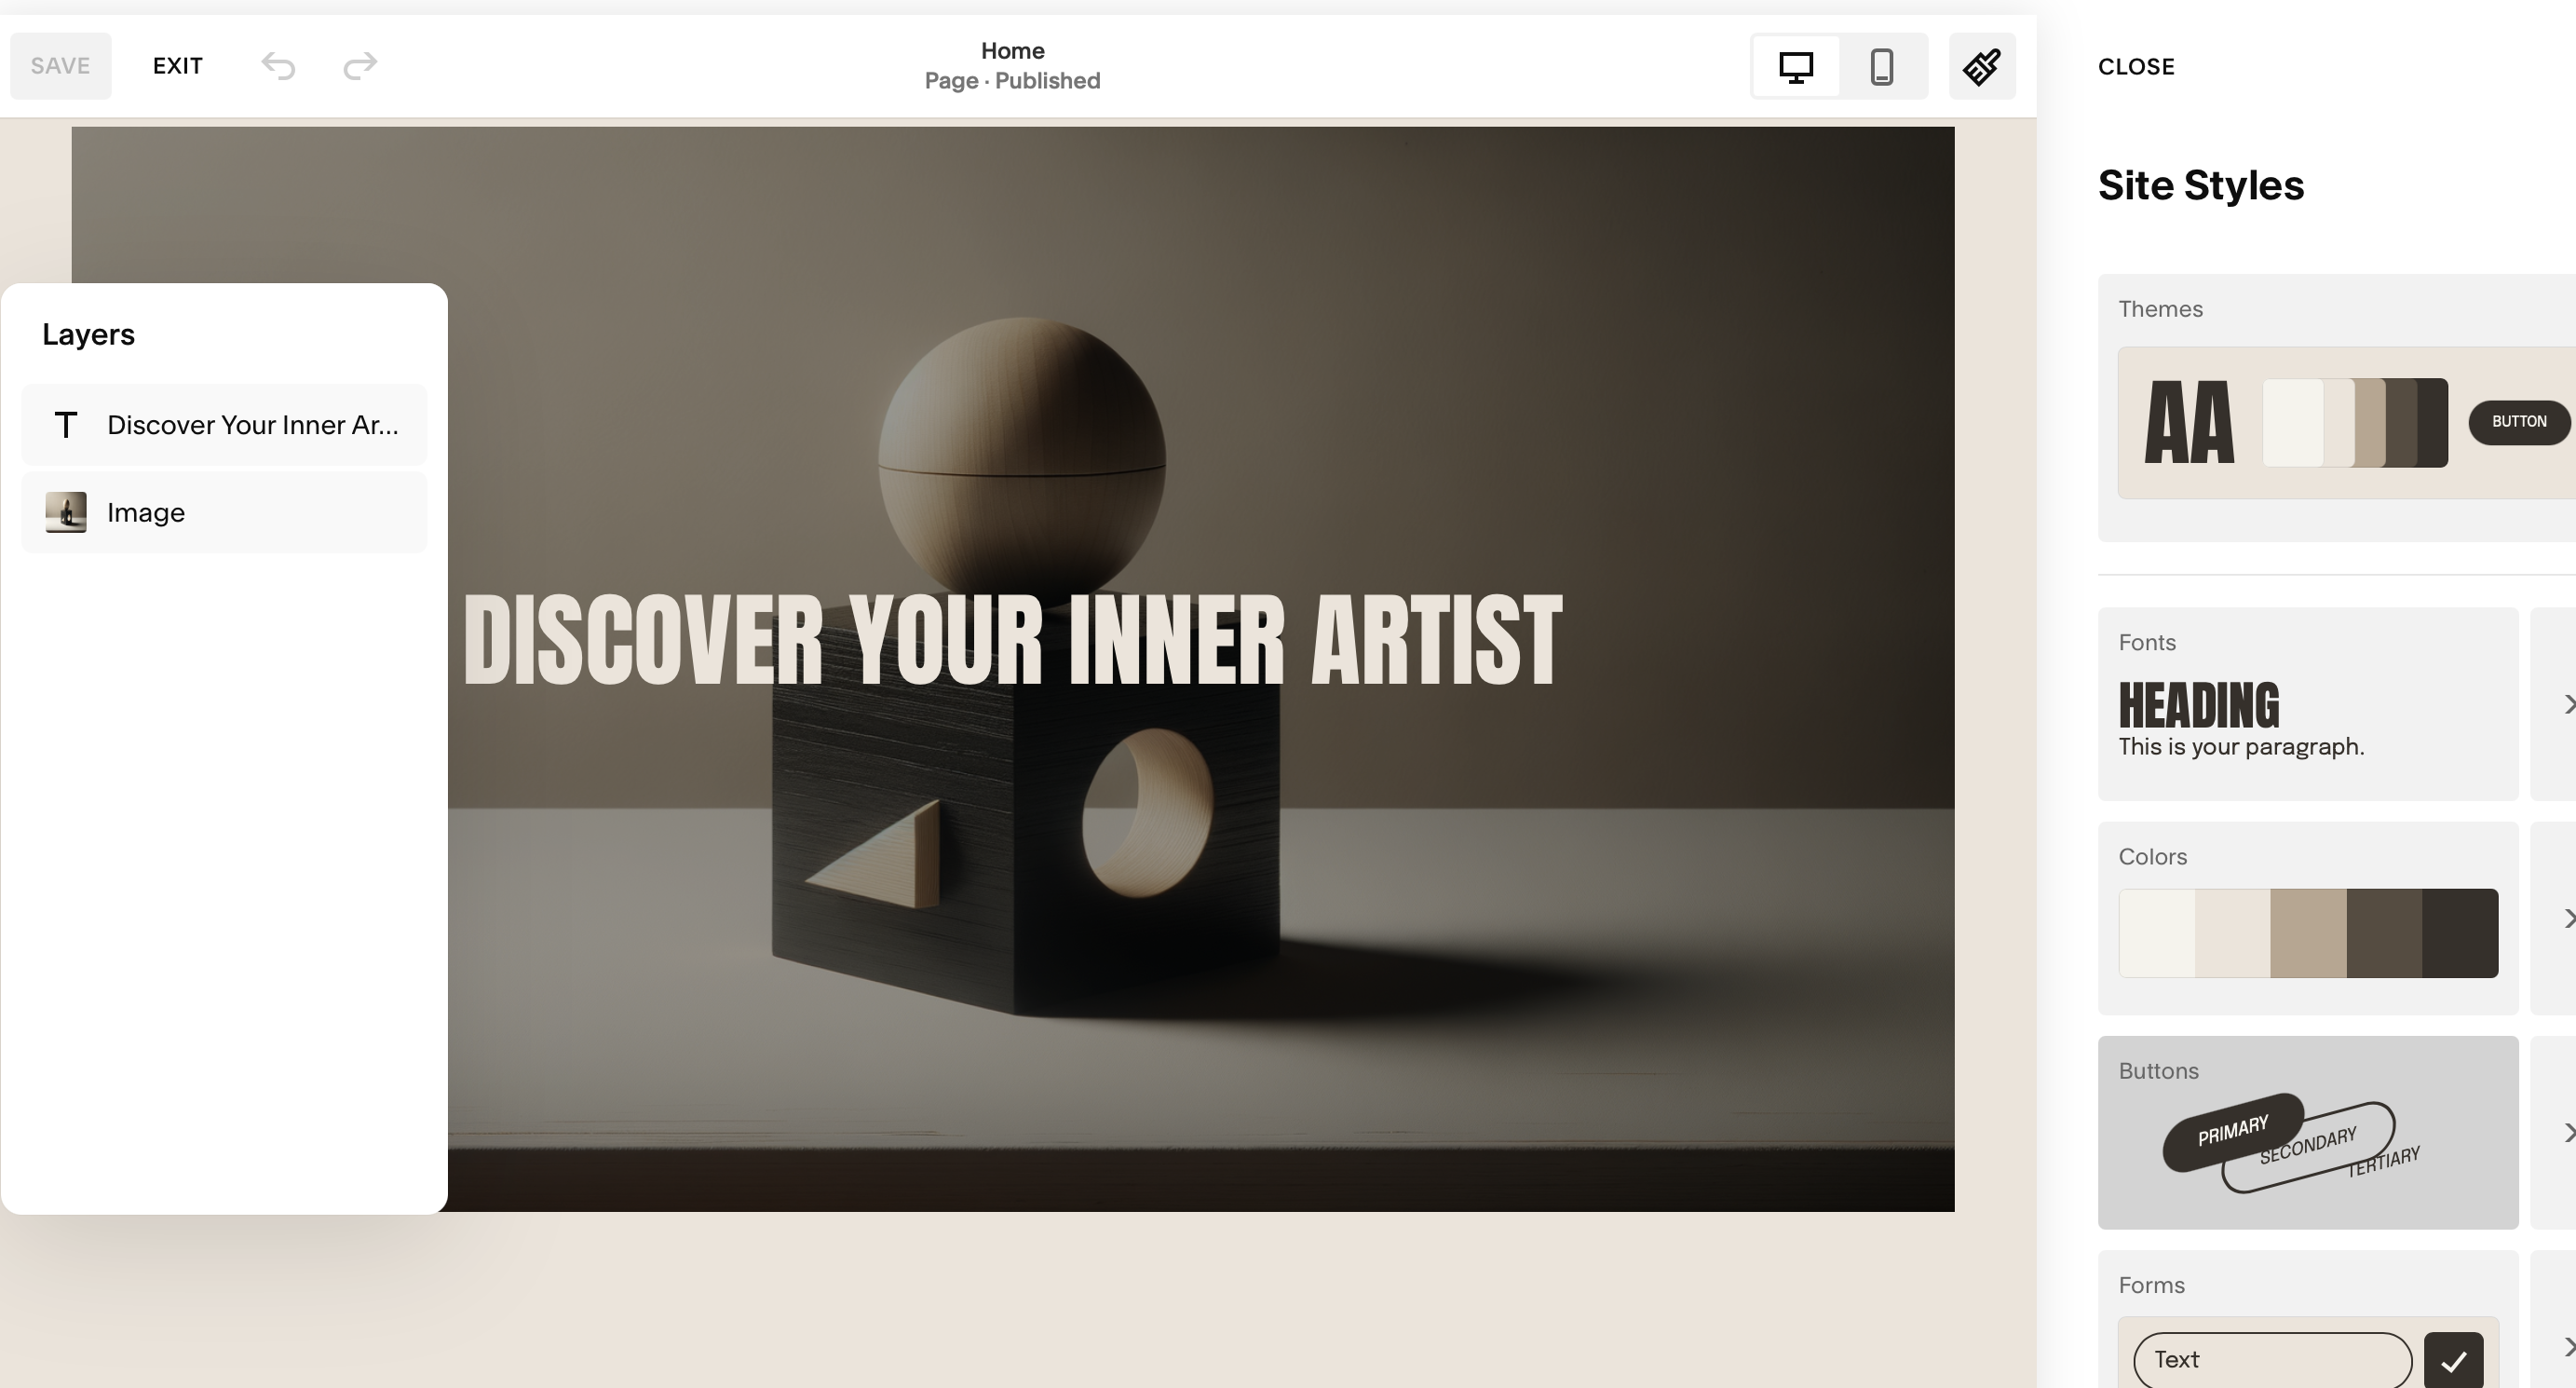Switch to desktop preview
The width and height of the screenshot is (2576, 1388).
[x=1795, y=66]
